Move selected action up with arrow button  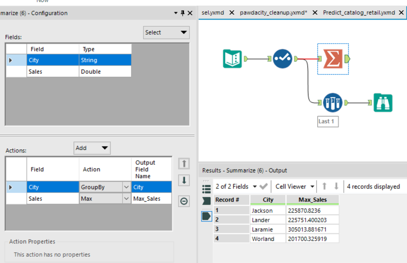(x=184, y=164)
